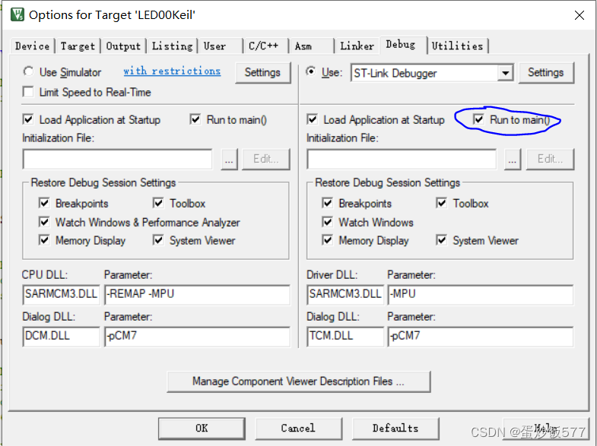597x446 pixels.
Task: Click parameter field next to DCM.DLL
Action: point(197,336)
